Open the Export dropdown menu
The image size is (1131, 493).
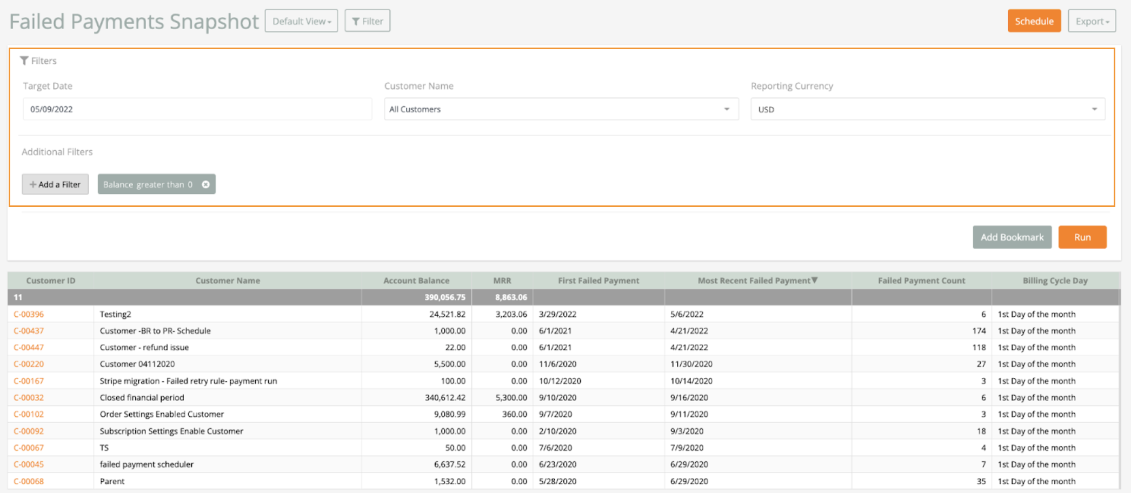[x=1092, y=21]
